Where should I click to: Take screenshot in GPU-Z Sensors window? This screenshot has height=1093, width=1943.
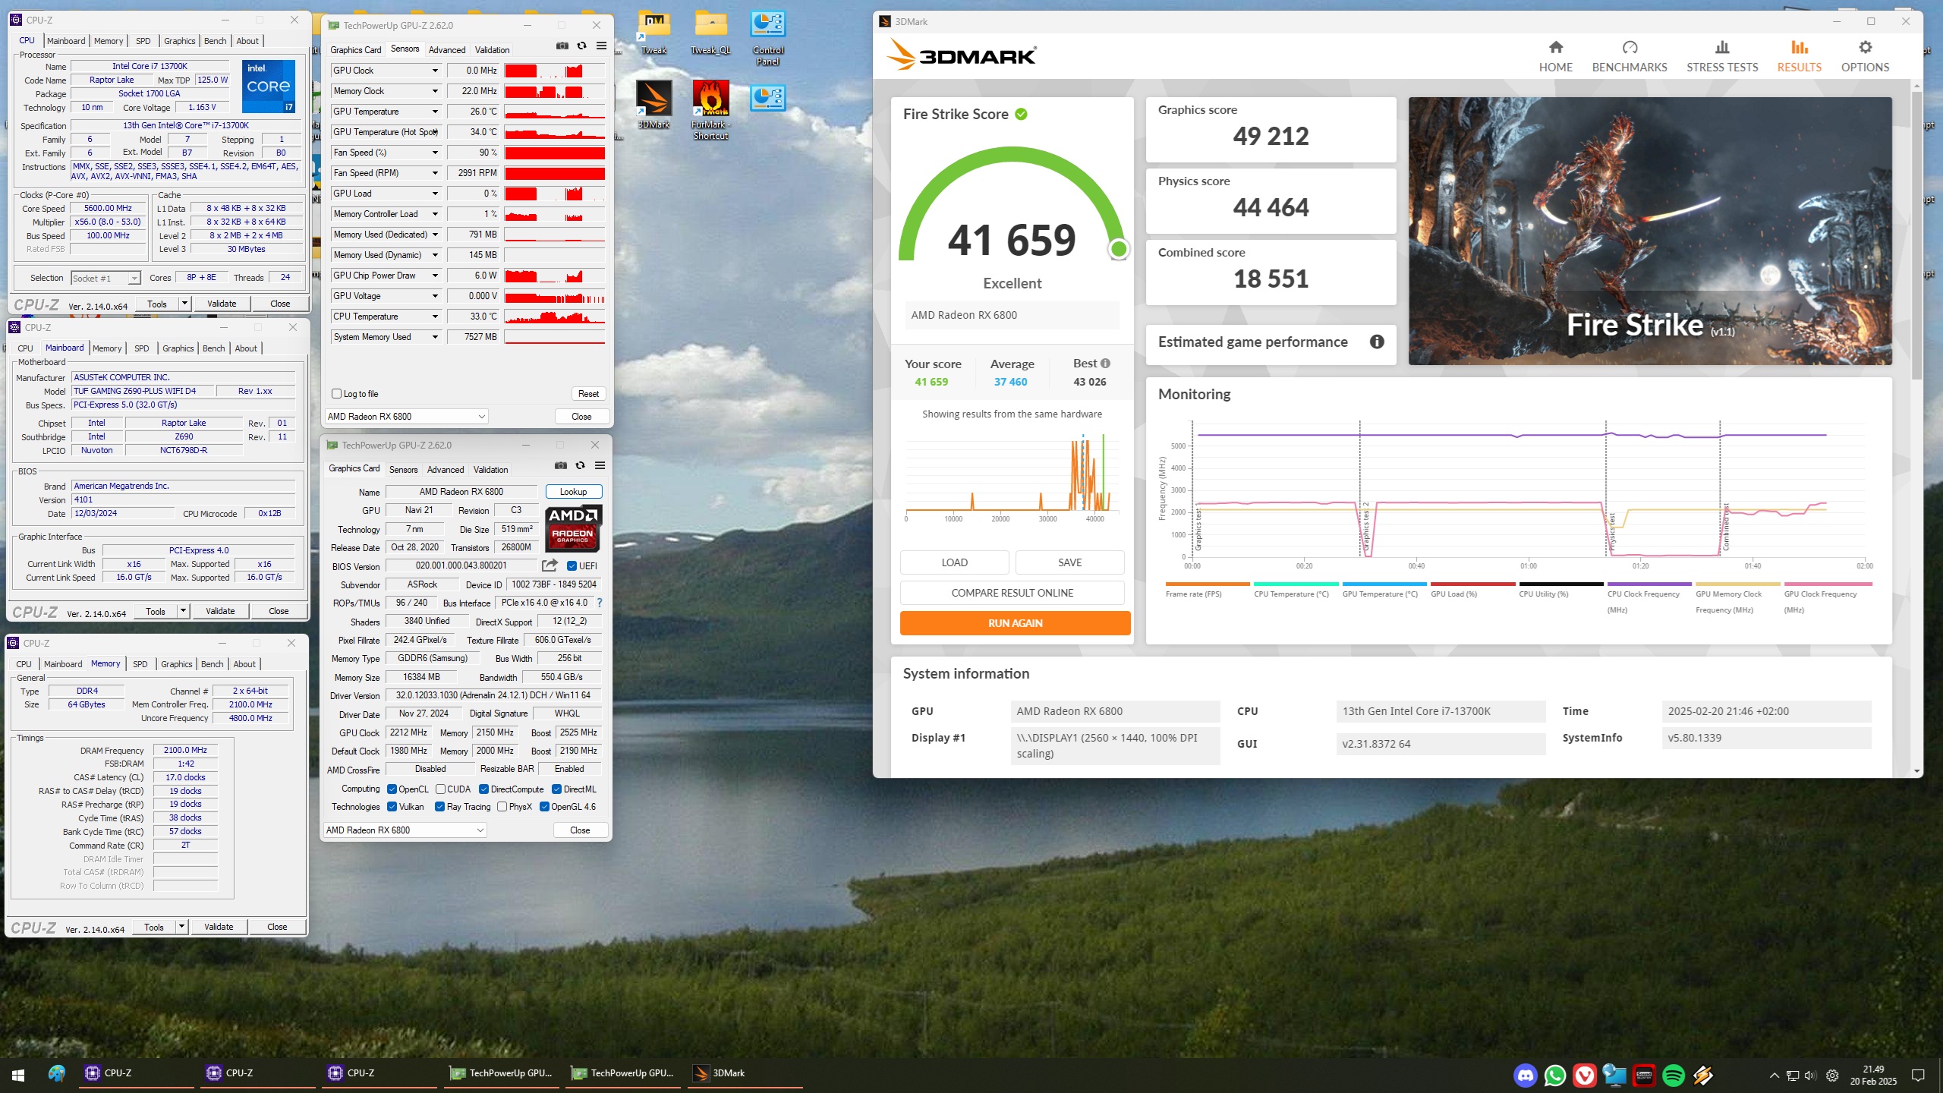click(562, 46)
